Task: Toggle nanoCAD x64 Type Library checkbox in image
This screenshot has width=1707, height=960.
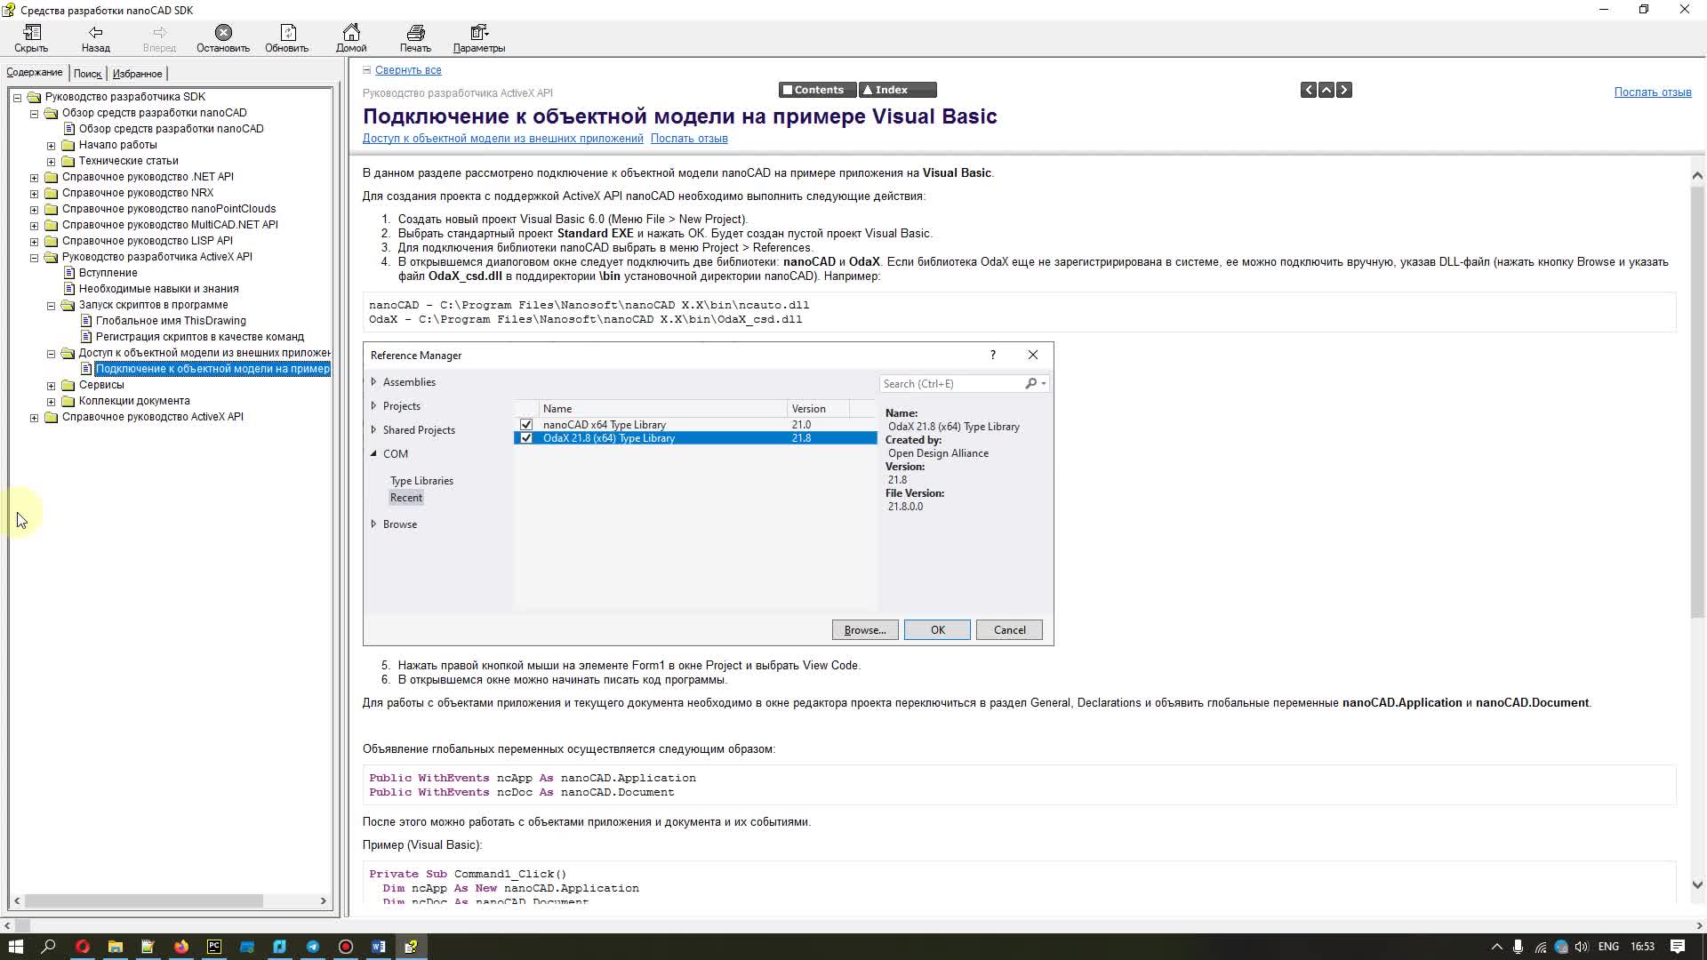Action: click(526, 425)
